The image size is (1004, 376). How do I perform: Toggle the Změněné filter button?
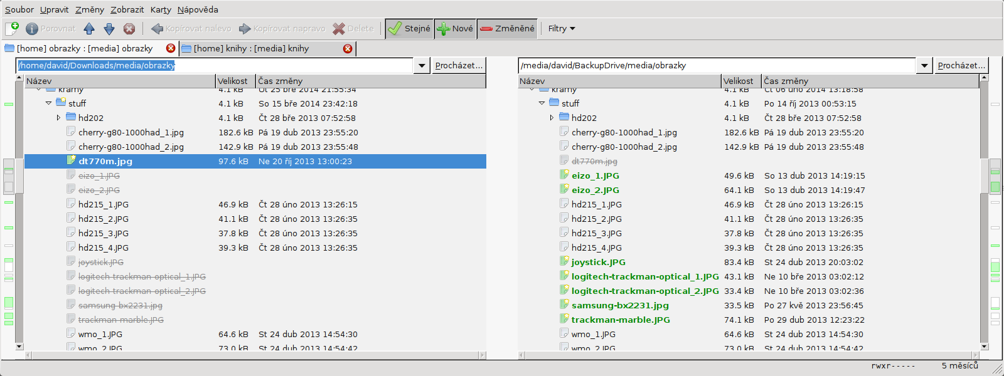tap(507, 28)
